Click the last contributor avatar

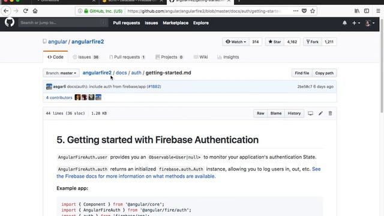coord(98,97)
